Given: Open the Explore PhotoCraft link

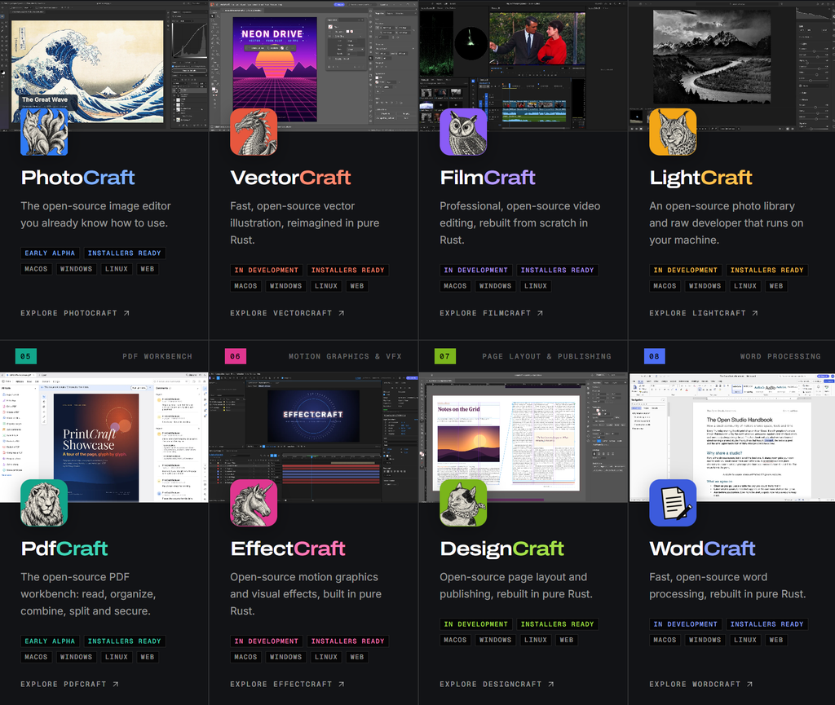Looking at the screenshot, I should pyautogui.click(x=75, y=314).
